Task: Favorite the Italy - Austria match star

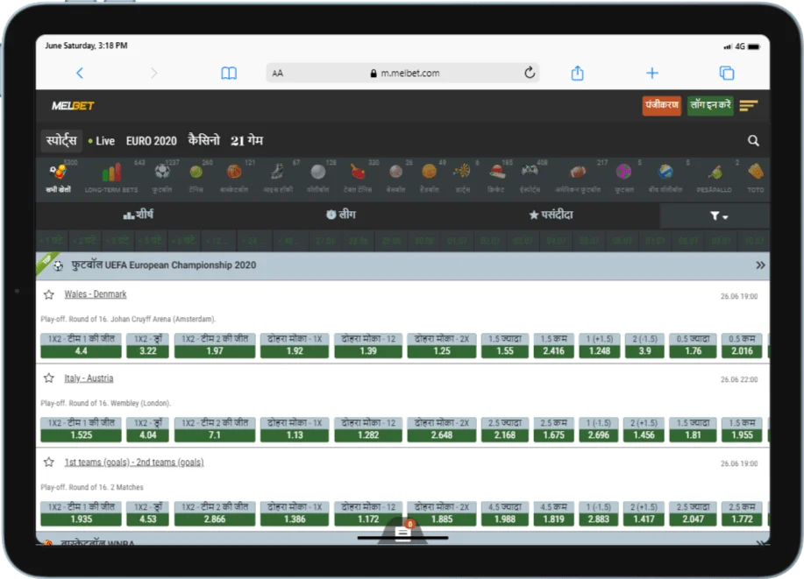Action: [x=49, y=378]
